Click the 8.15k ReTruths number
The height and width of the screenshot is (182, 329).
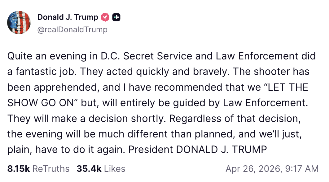18,169
